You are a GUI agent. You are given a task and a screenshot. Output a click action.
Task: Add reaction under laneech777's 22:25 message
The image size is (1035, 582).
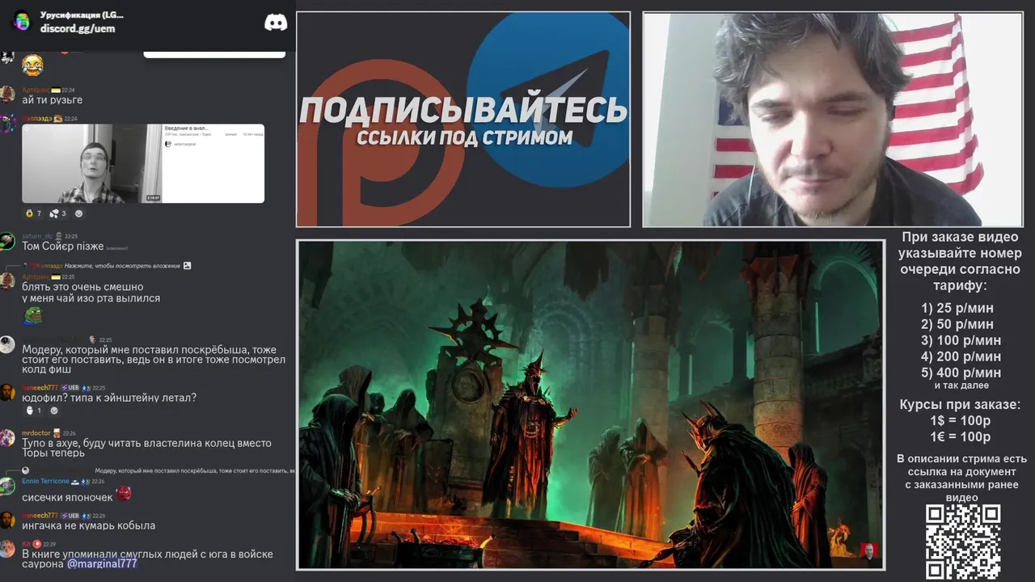point(54,411)
